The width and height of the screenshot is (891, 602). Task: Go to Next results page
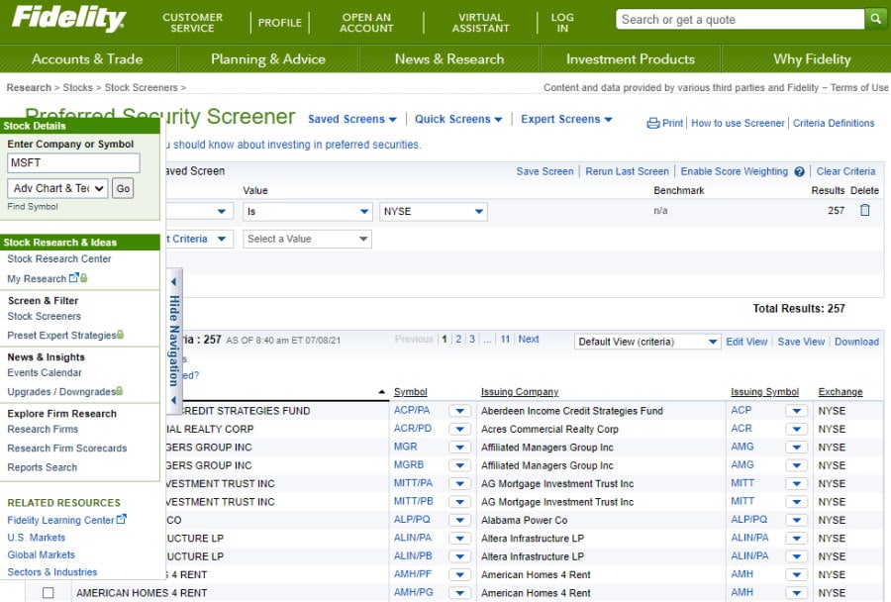[x=529, y=339]
